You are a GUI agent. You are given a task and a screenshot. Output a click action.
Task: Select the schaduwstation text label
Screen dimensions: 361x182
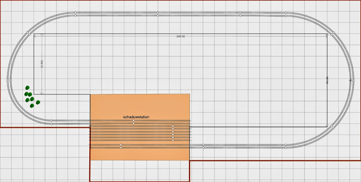click(136, 117)
